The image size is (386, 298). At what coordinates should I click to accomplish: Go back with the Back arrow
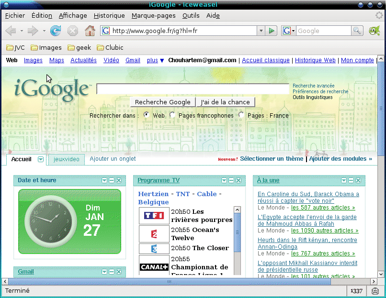pyautogui.click(x=11, y=31)
